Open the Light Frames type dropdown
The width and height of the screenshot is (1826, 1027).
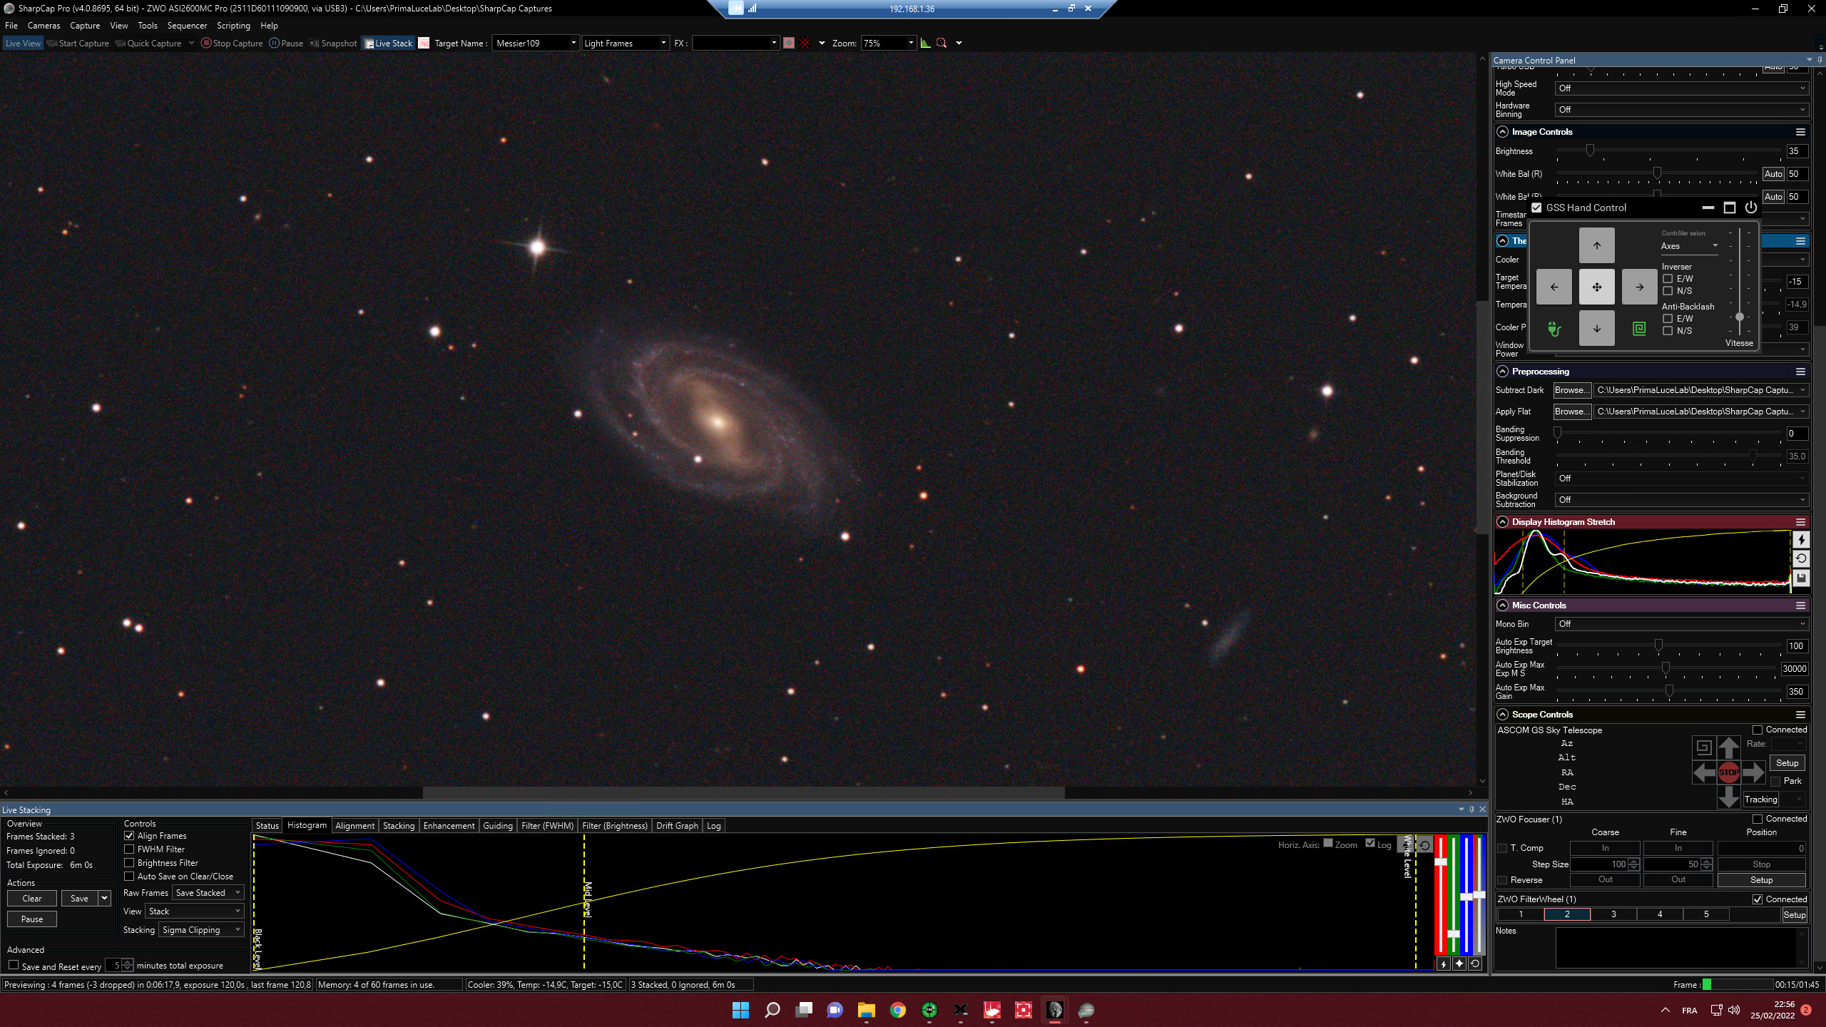click(625, 43)
